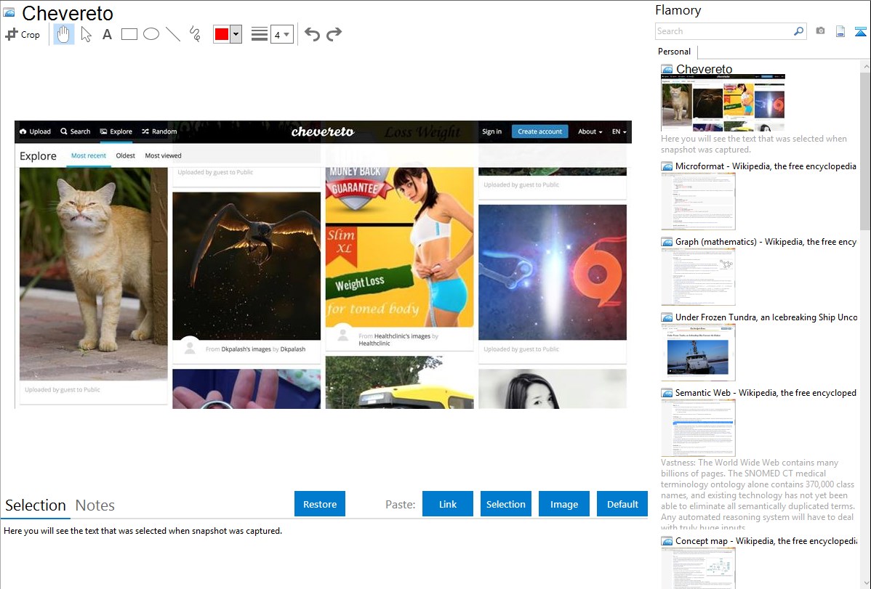Choose the text annotation tool
The image size is (871, 589).
click(107, 34)
